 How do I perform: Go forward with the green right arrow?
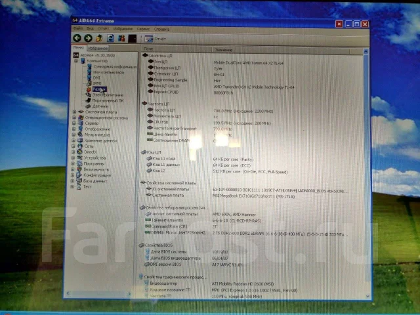point(88,38)
